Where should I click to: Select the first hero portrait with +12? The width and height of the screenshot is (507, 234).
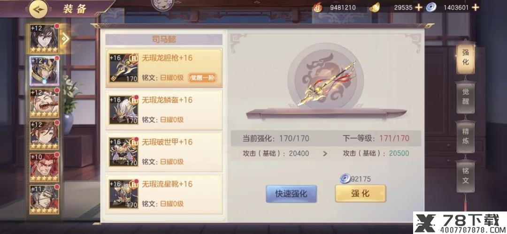(x=44, y=39)
